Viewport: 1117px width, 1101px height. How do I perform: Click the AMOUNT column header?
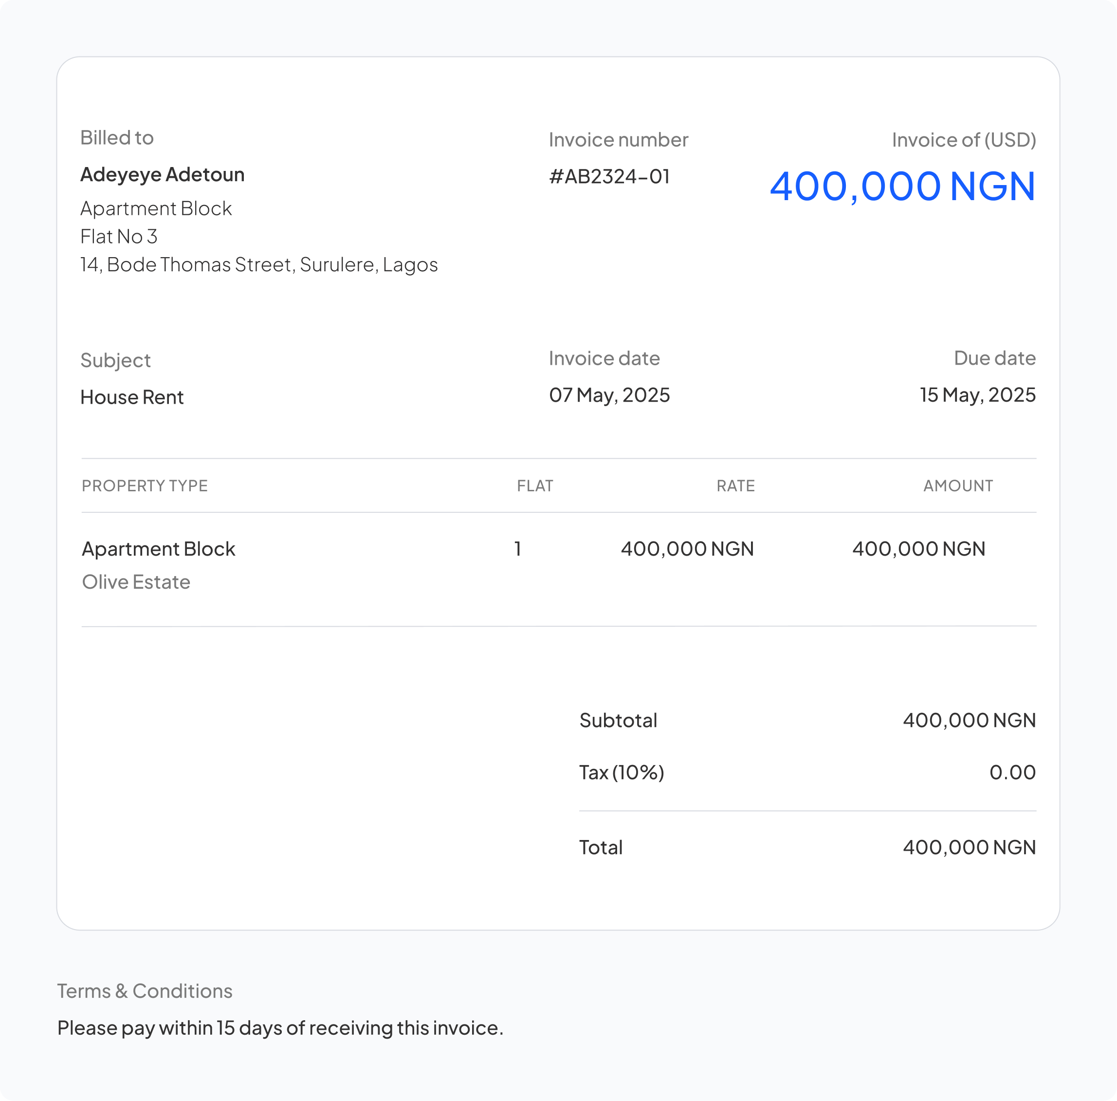coord(957,486)
